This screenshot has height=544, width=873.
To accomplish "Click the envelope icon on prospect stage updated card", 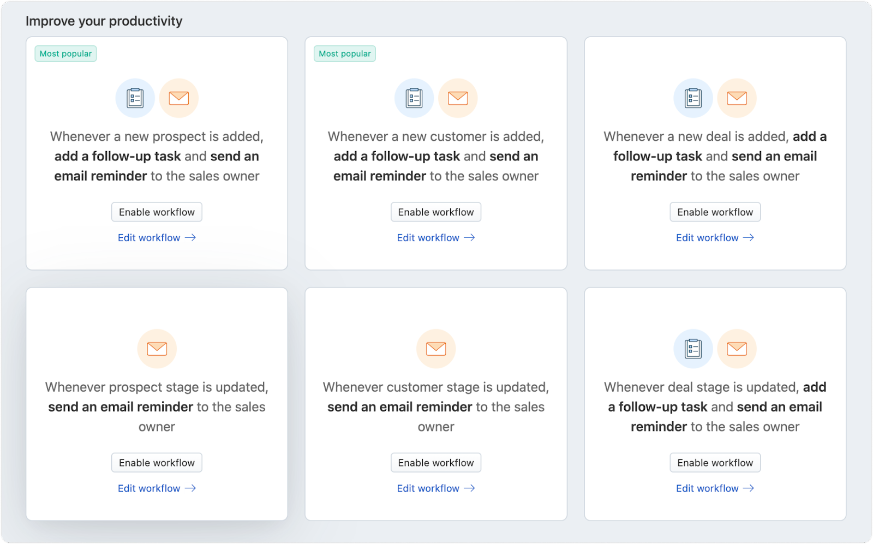I will coord(157,349).
